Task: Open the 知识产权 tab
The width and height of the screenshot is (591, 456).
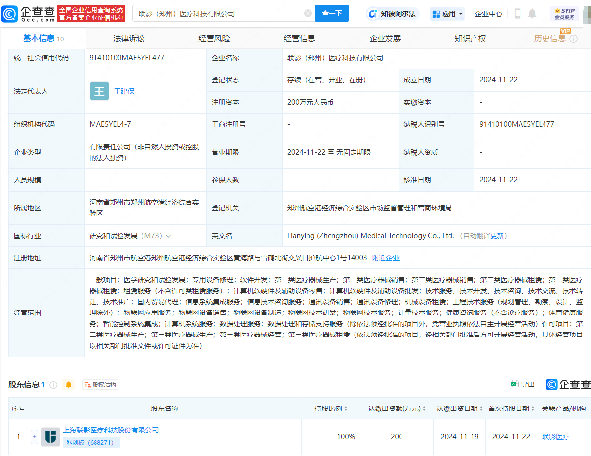Action: (470, 38)
